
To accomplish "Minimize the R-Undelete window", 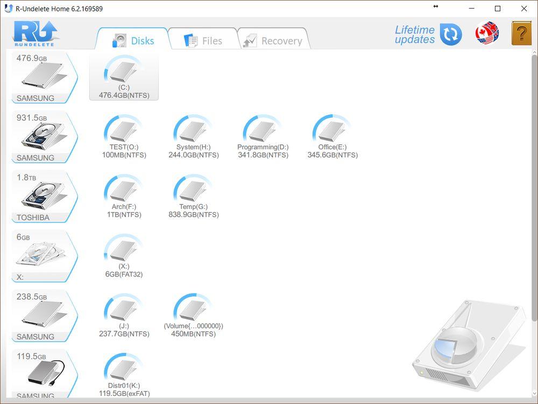I will pyautogui.click(x=471, y=9).
